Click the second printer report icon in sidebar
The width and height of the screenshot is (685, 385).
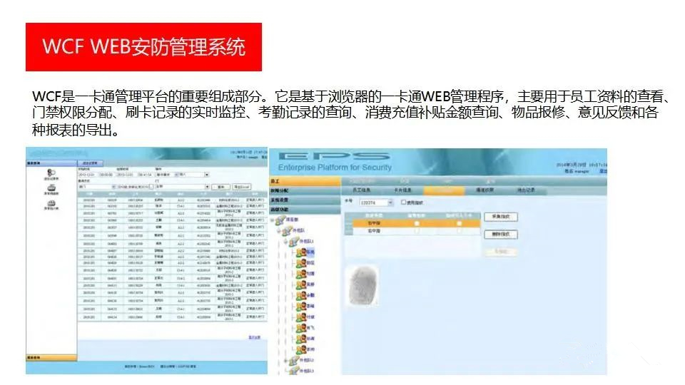[51, 188]
